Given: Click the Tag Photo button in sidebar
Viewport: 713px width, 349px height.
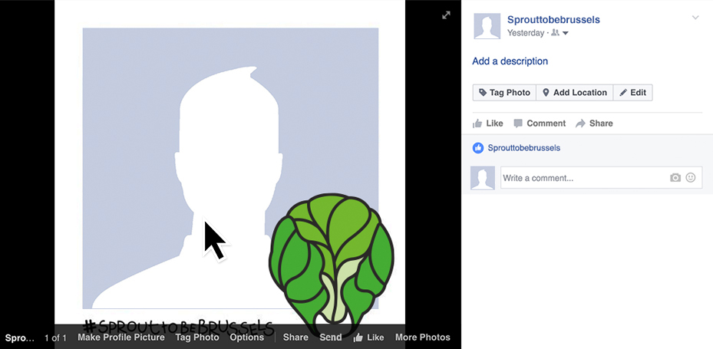Looking at the screenshot, I should [504, 93].
